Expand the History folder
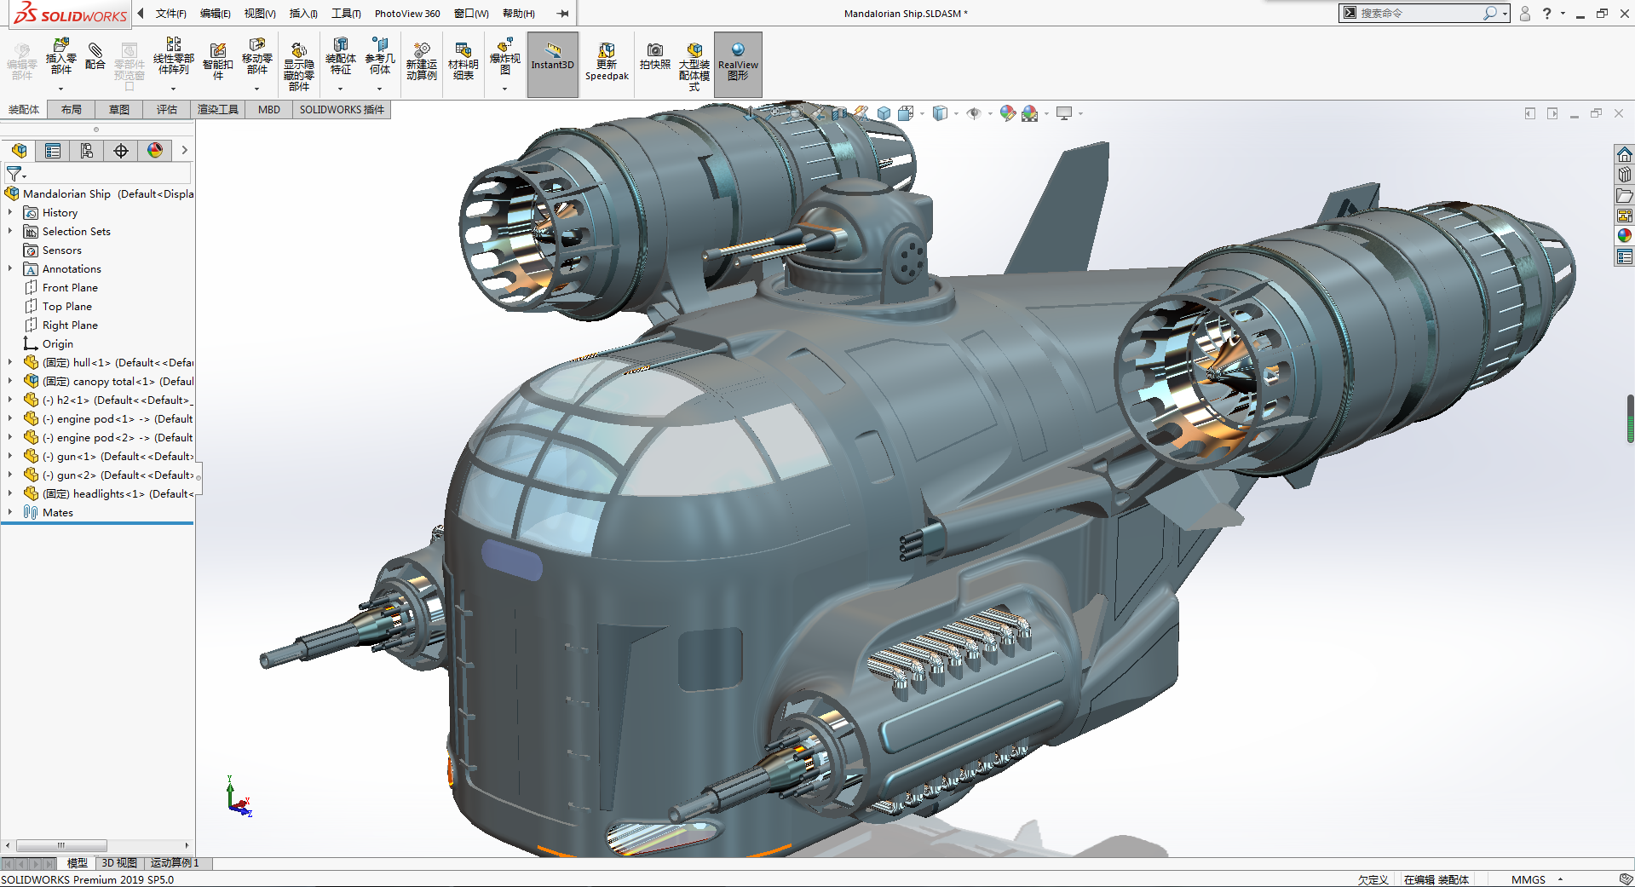 coord(10,212)
